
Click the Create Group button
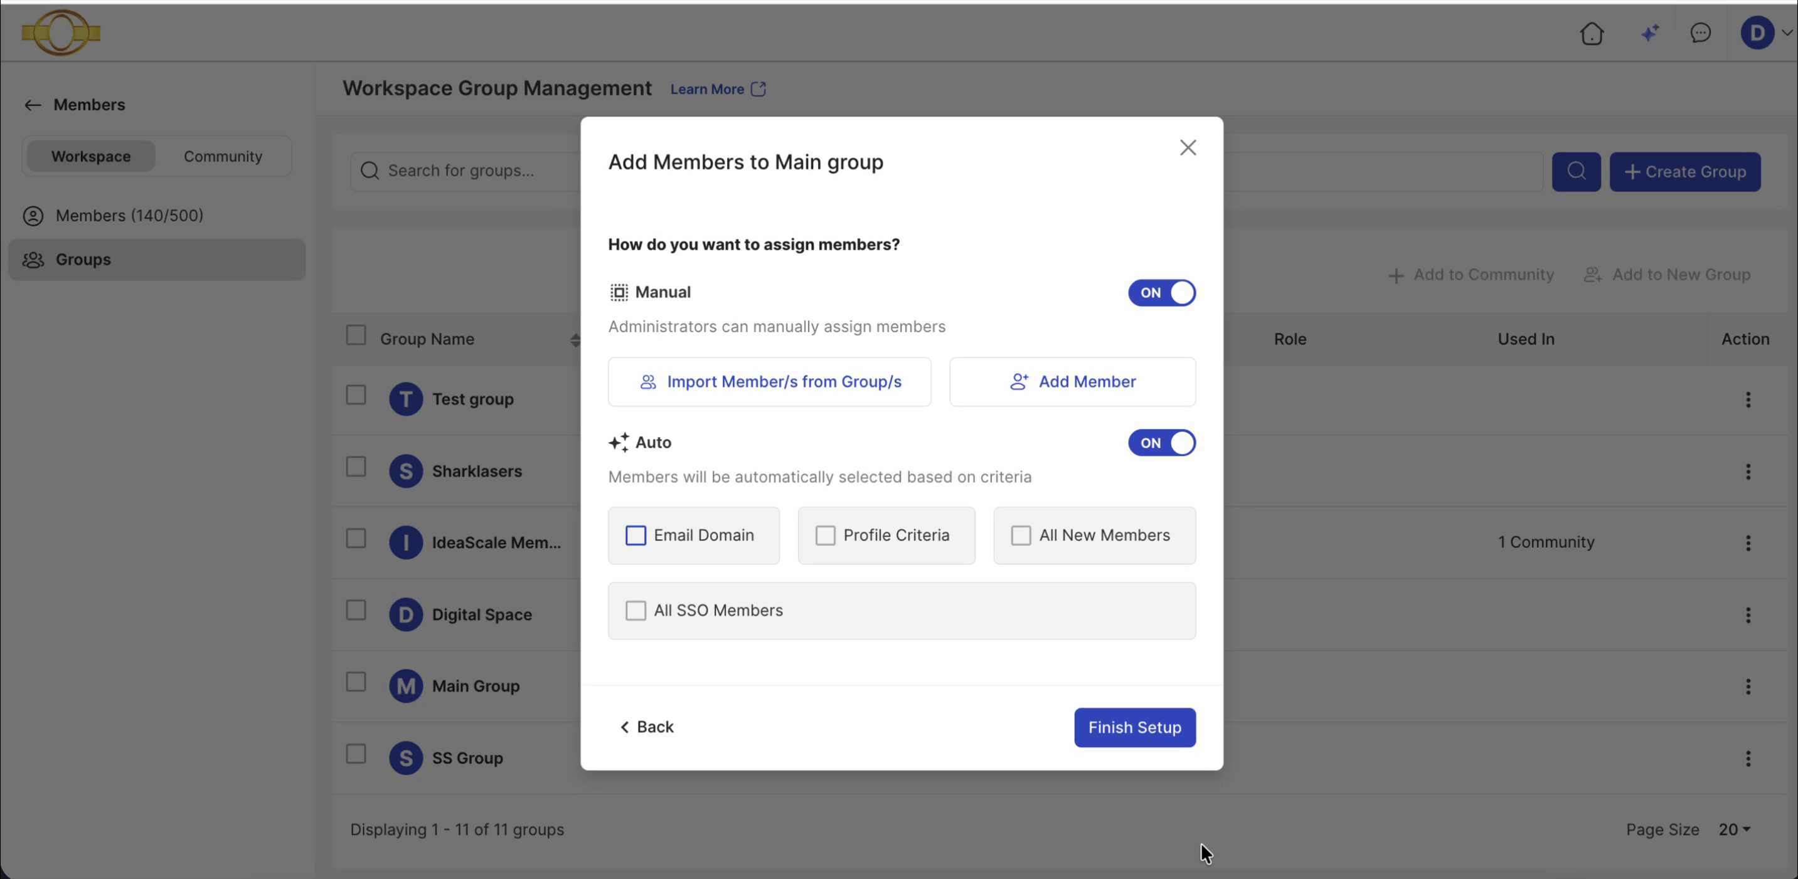(x=1685, y=172)
